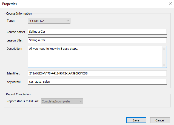Click the Course Information group heading

(x=19, y=13)
